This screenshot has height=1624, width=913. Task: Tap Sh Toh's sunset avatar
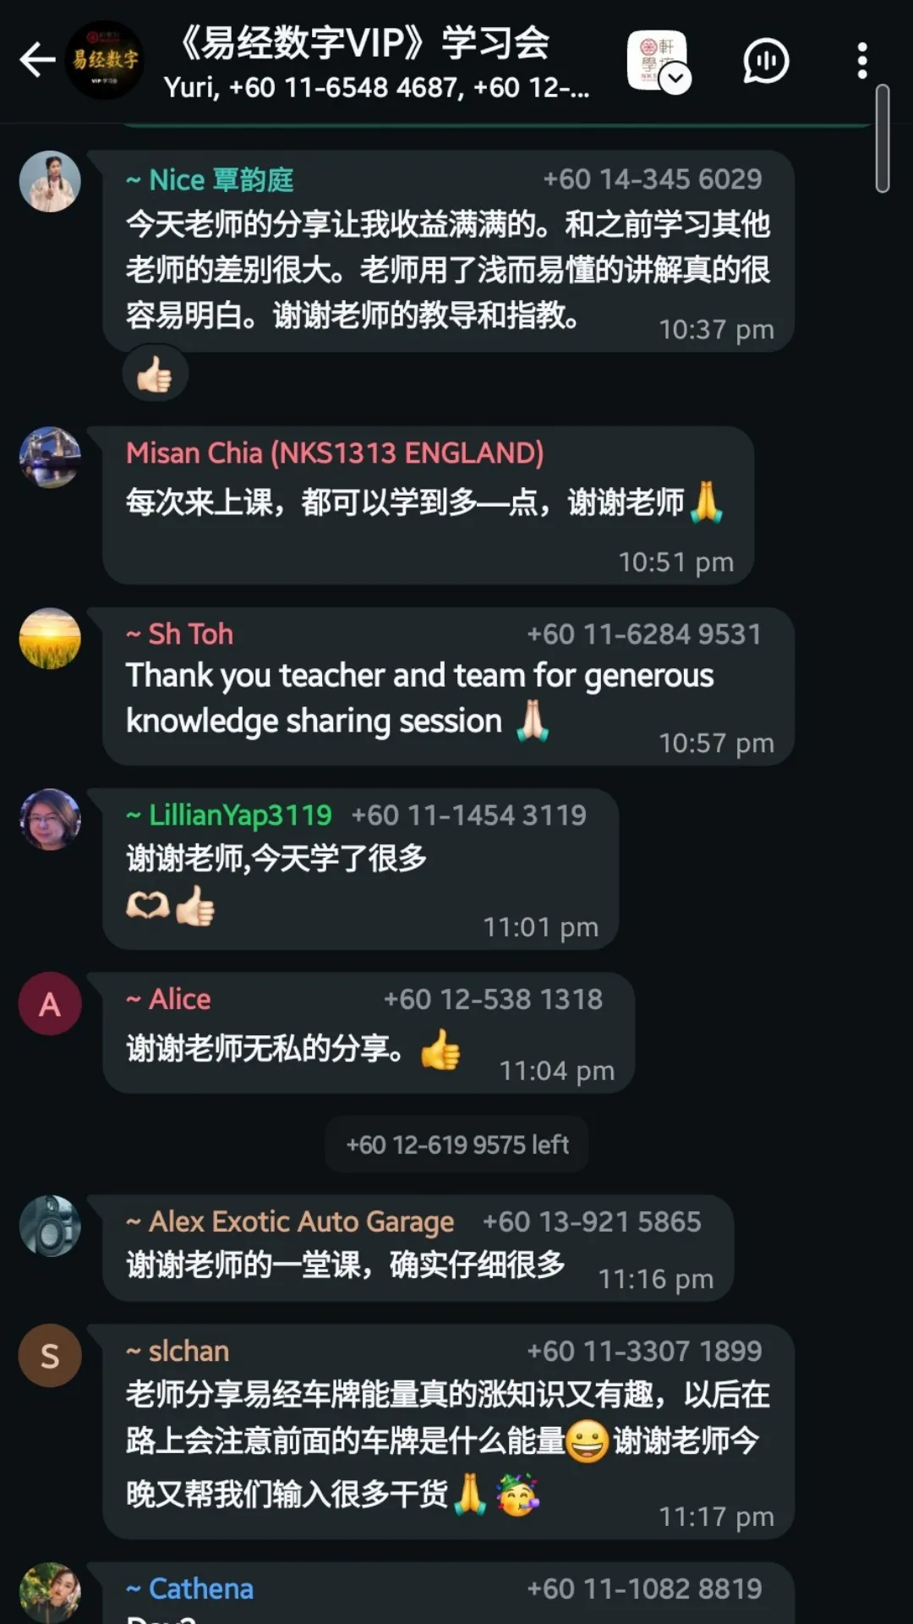coord(50,638)
